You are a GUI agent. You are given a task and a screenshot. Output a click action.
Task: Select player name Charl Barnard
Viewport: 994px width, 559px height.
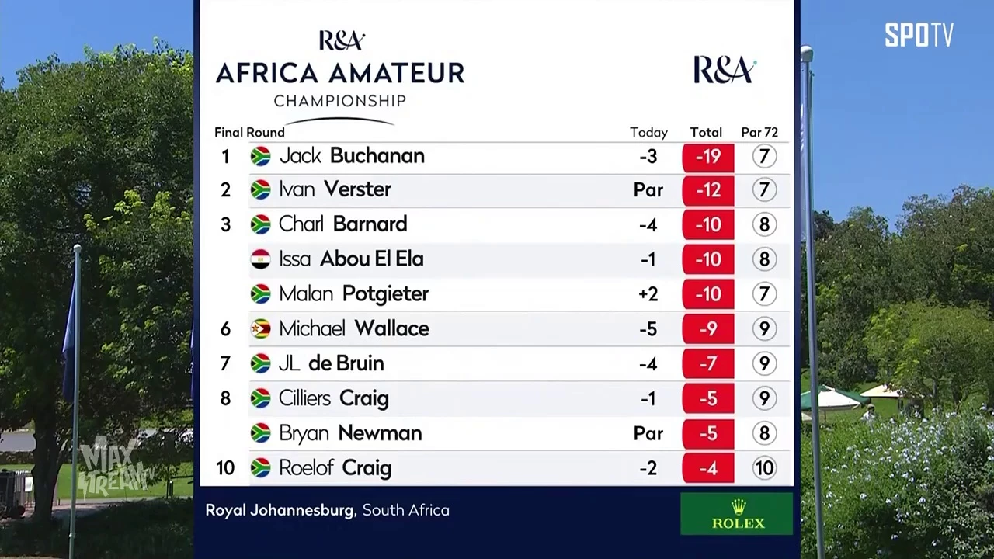click(x=342, y=224)
